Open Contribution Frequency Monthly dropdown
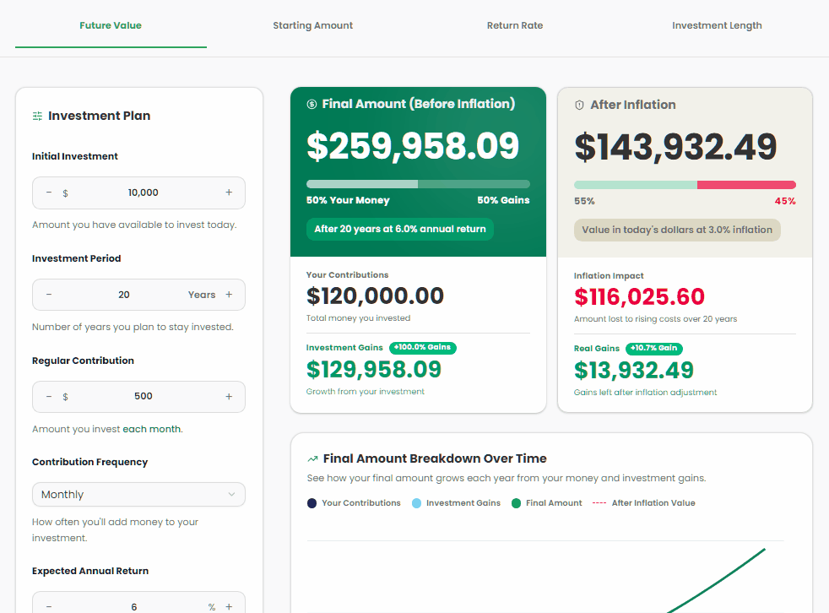 point(138,495)
